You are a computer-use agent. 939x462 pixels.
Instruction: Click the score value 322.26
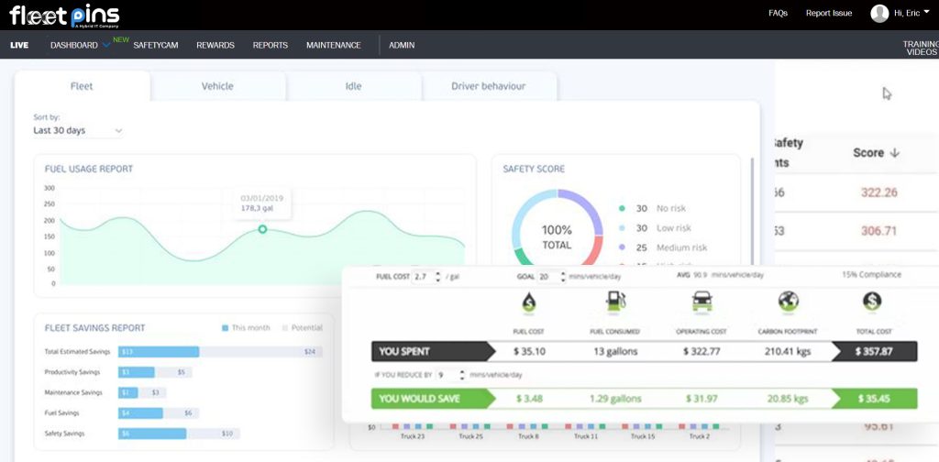coord(879,192)
